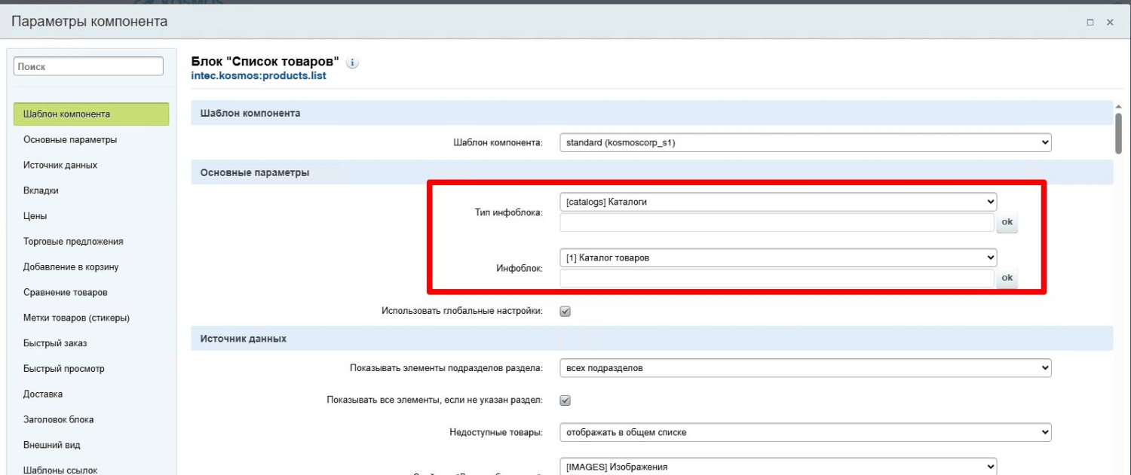Open 'Показывать элементы подразделов' dropdown
The height and width of the screenshot is (475, 1131).
805,368
